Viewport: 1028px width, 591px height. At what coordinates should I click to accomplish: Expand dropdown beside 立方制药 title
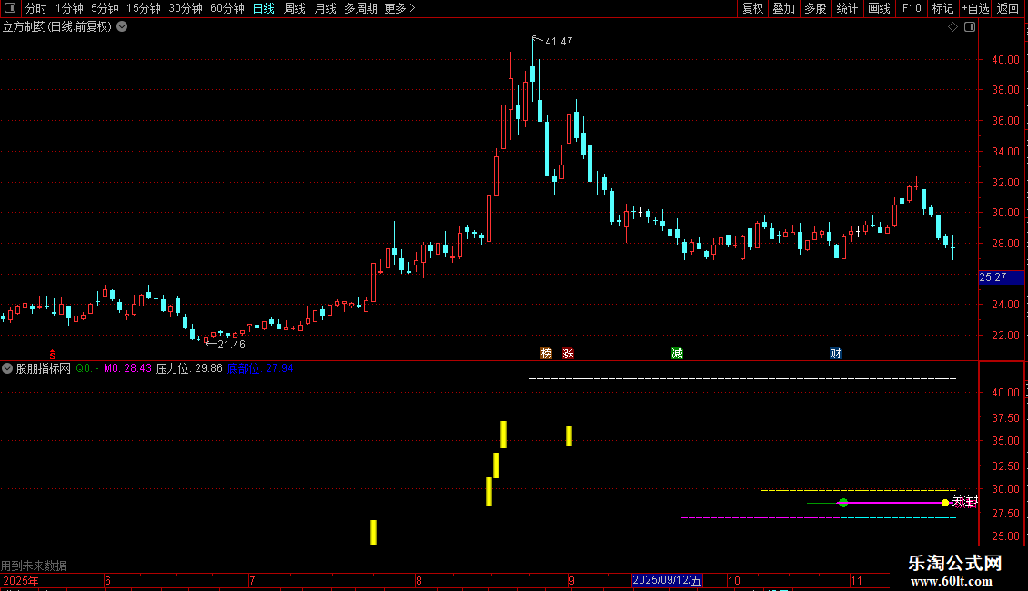tap(122, 26)
